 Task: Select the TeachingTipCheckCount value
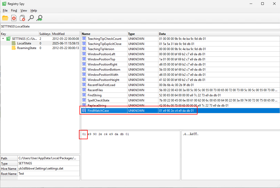[104, 39]
